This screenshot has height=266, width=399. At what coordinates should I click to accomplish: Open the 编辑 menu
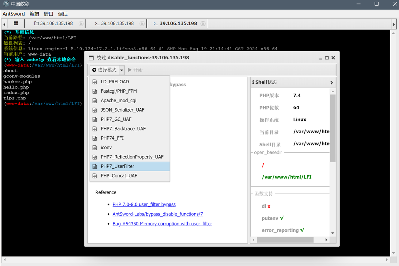tap(34, 14)
